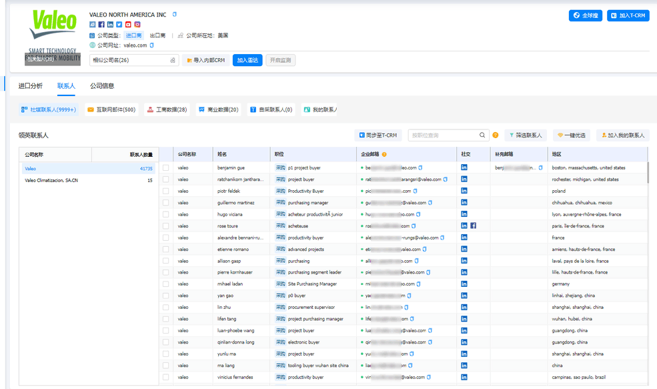Open the 筛选联系人 filter
Image resolution: width=657 pixels, height=389 pixels.
pos(526,135)
